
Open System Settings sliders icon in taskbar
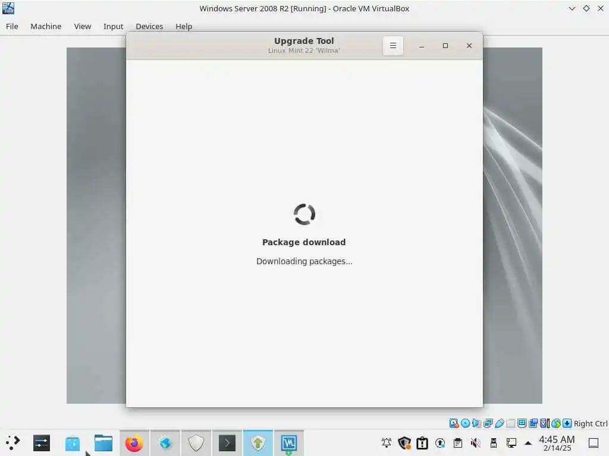42,443
